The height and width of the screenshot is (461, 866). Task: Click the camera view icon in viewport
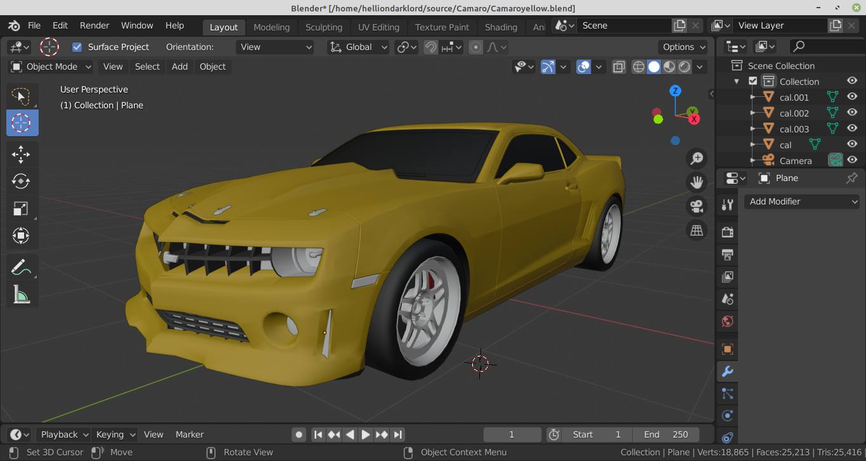coord(697,206)
